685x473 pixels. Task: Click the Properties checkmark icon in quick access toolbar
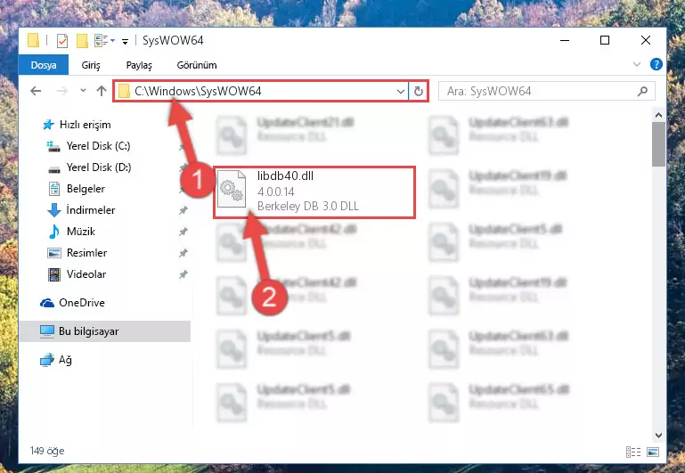[62, 41]
